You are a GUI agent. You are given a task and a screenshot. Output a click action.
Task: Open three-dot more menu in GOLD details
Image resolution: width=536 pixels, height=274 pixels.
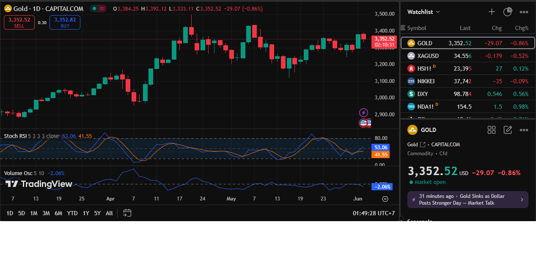(x=524, y=130)
